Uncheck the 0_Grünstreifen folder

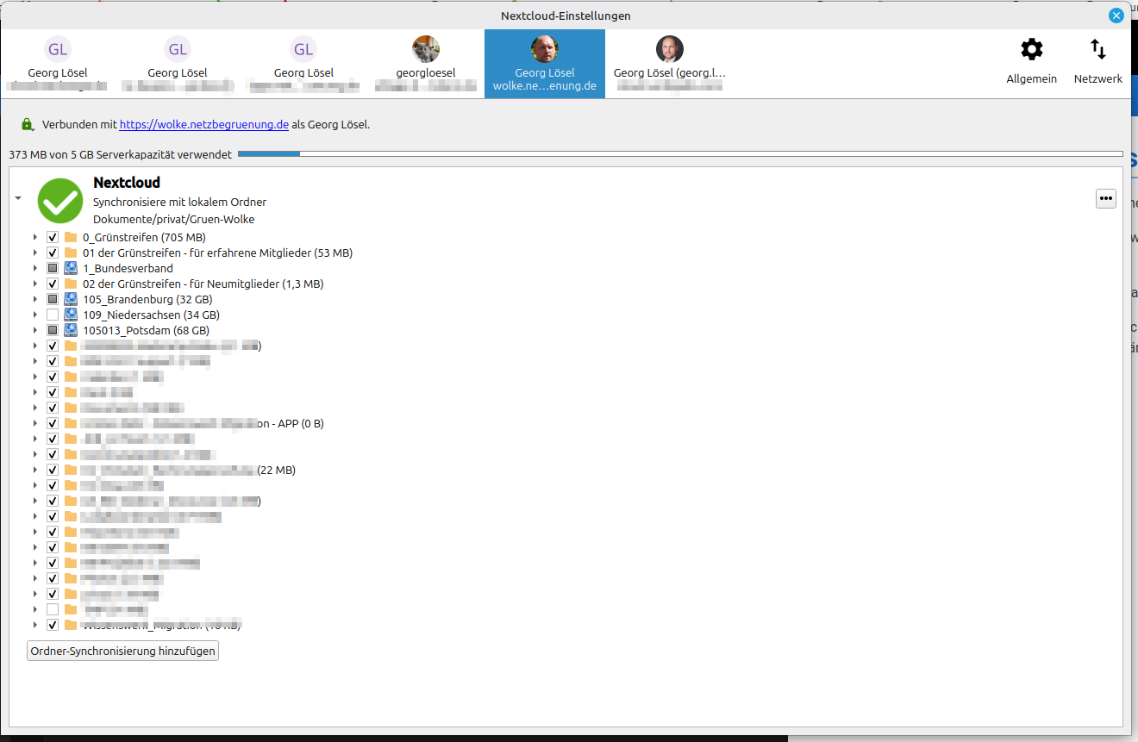(52, 236)
